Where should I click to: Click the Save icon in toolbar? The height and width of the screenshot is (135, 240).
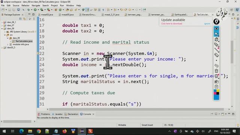tap(10, 10)
